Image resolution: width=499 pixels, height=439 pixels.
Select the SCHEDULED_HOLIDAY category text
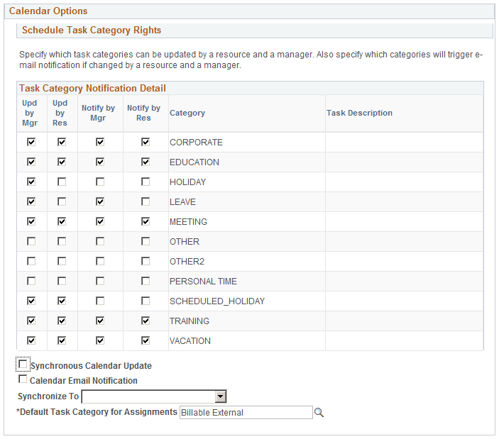tap(217, 301)
